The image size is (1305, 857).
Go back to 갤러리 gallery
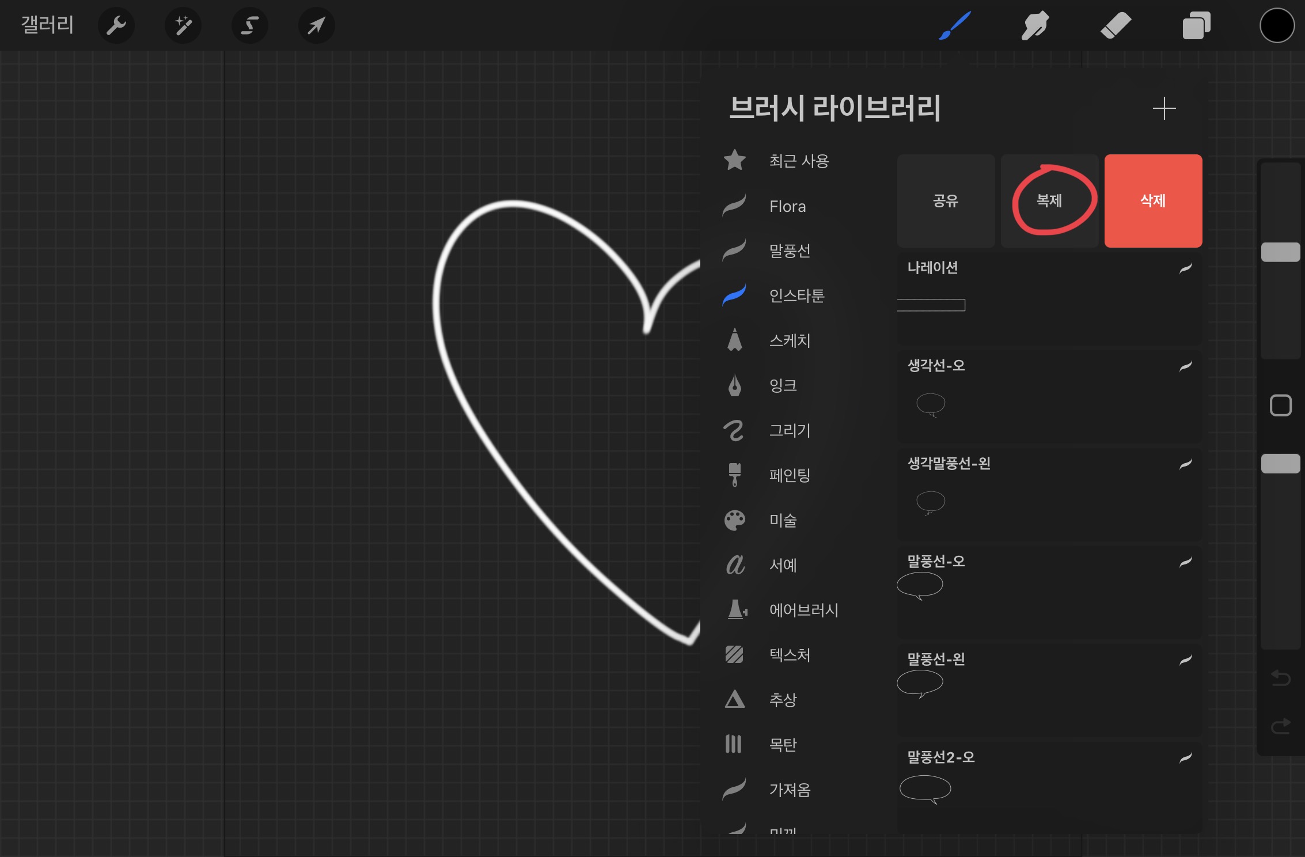47,25
